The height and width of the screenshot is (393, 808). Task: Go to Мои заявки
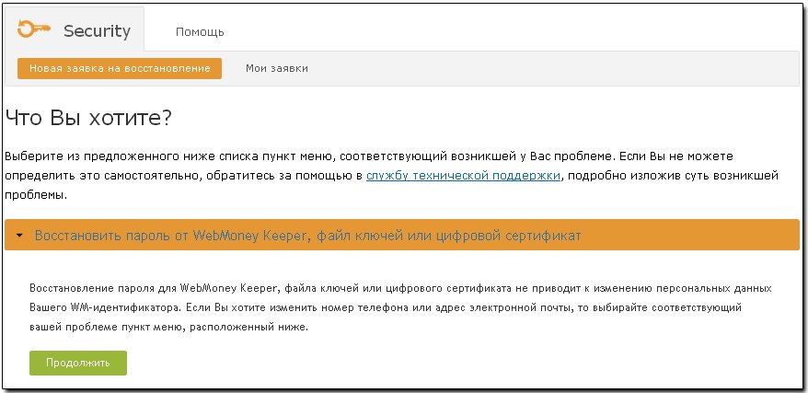[x=277, y=68]
